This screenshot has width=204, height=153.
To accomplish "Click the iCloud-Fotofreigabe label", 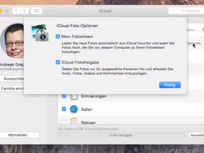I will 80,62.
